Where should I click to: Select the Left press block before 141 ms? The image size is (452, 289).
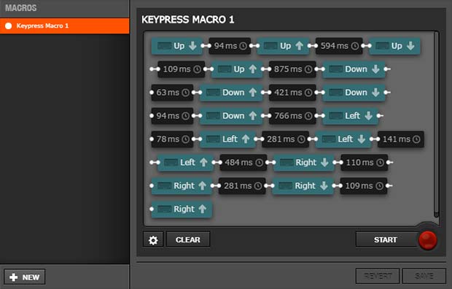[x=343, y=139]
